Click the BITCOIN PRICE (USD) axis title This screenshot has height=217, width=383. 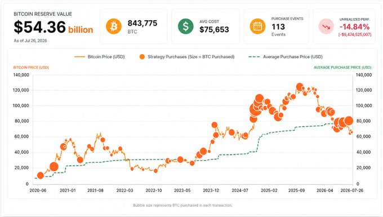pos(31,68)
